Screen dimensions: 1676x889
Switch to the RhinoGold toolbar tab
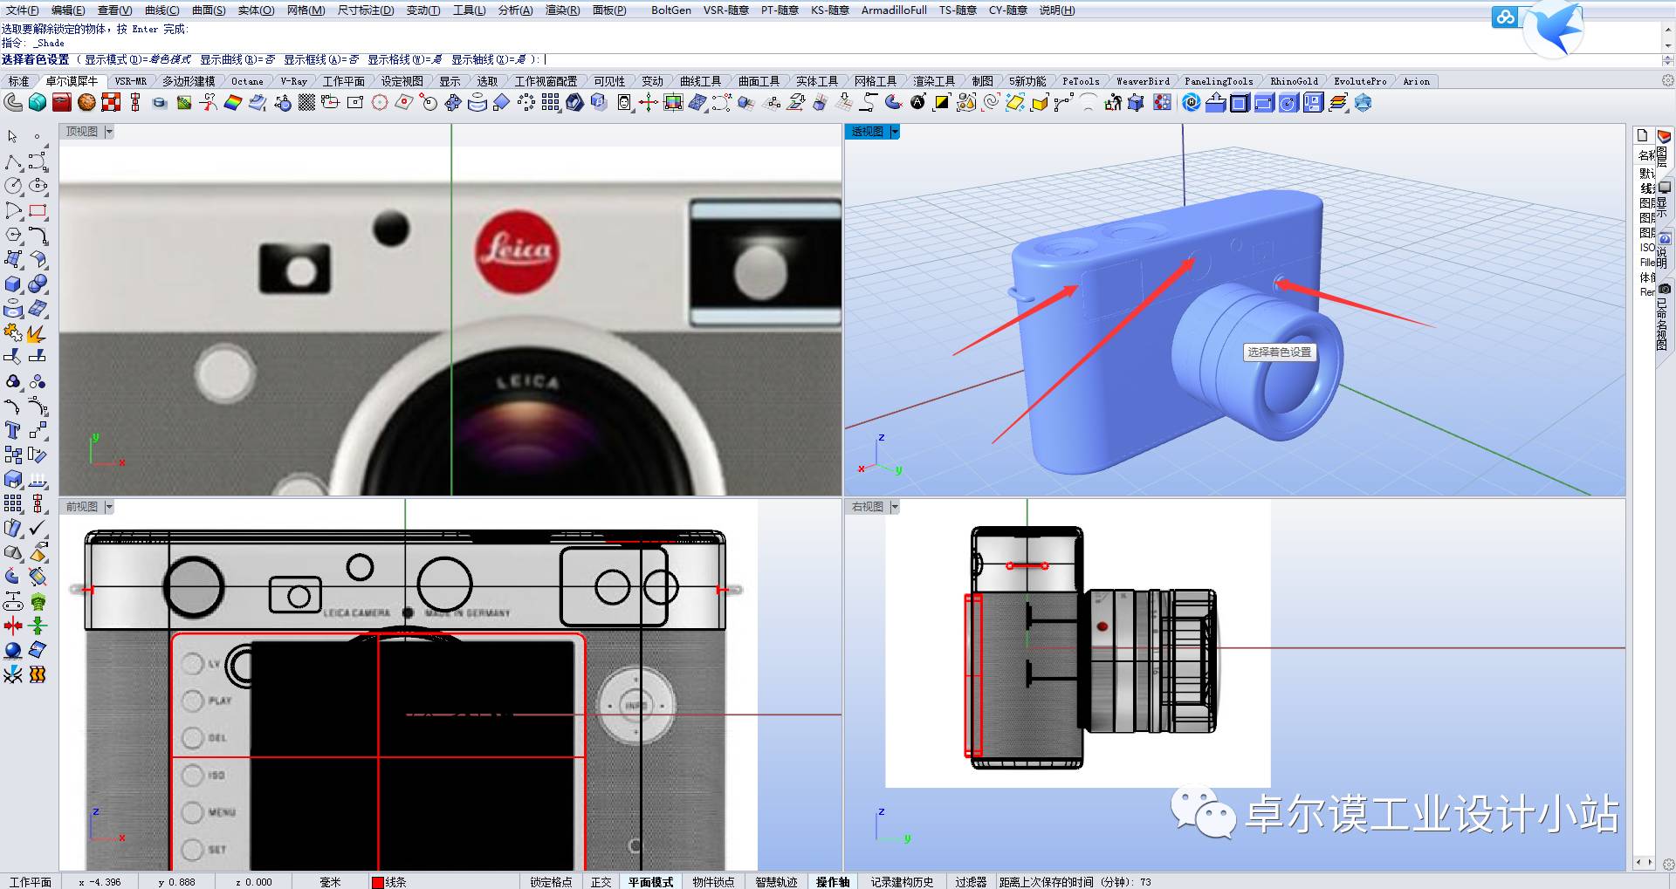click(1295, 81)
